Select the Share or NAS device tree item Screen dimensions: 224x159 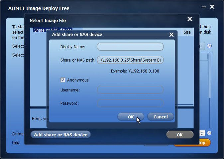pos(53,30)
